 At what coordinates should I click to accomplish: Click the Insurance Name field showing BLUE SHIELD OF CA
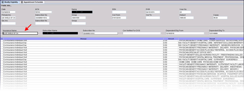pyautogui.click(x=20, y=33)
